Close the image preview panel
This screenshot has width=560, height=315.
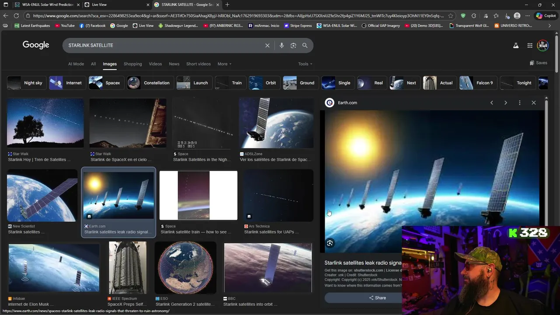coord(534,103)
